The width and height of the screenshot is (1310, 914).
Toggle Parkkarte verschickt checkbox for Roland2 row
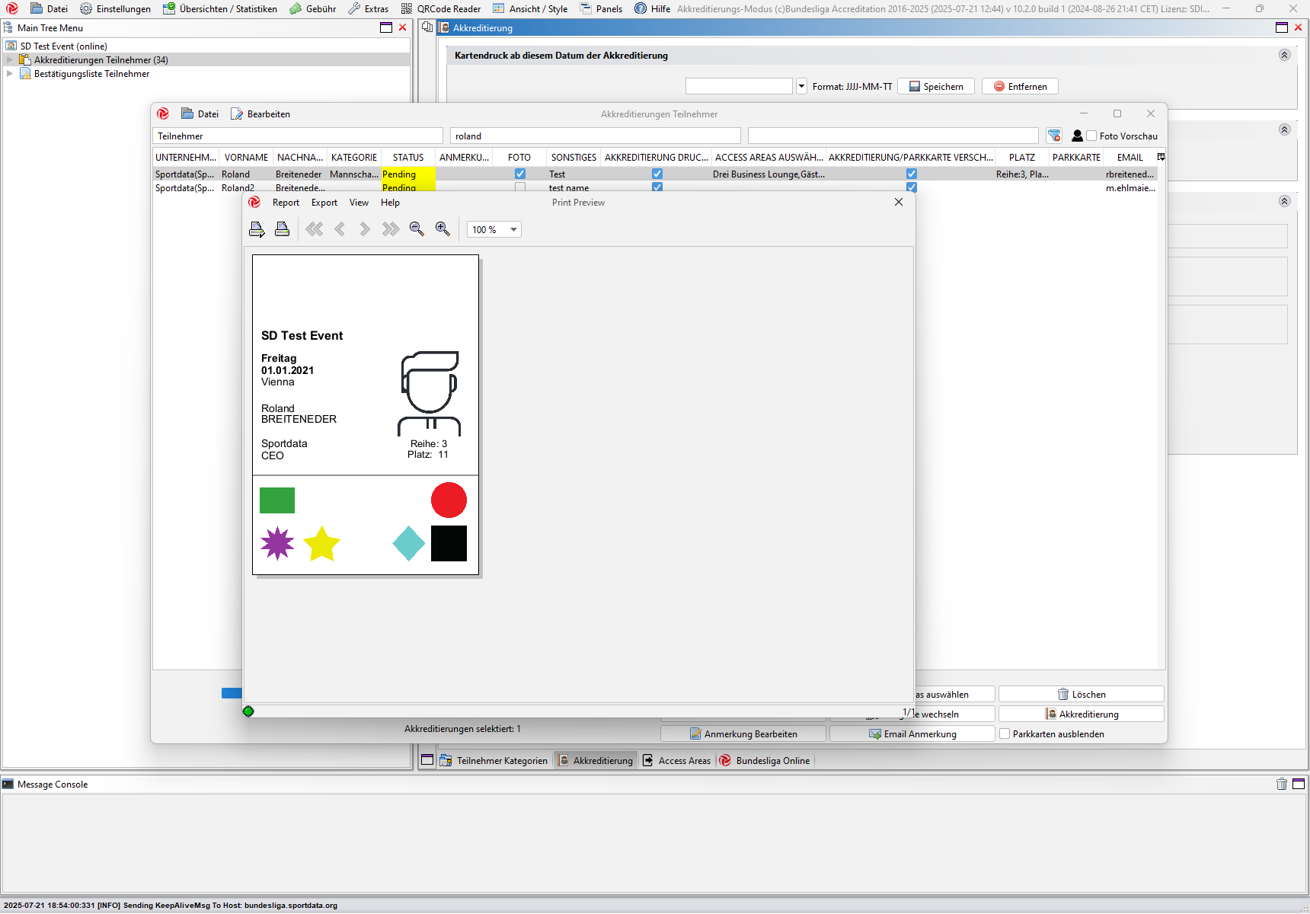point(912,187)
